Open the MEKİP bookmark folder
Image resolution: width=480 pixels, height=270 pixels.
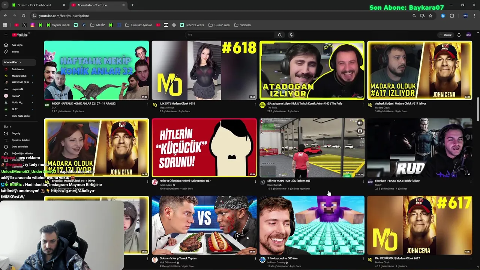(97, 25)
